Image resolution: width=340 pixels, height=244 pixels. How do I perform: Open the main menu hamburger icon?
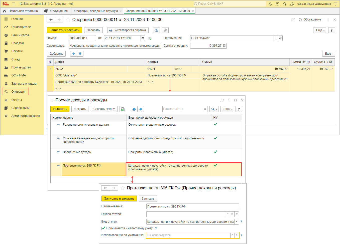pyautogui.click(x=14, y=4)
